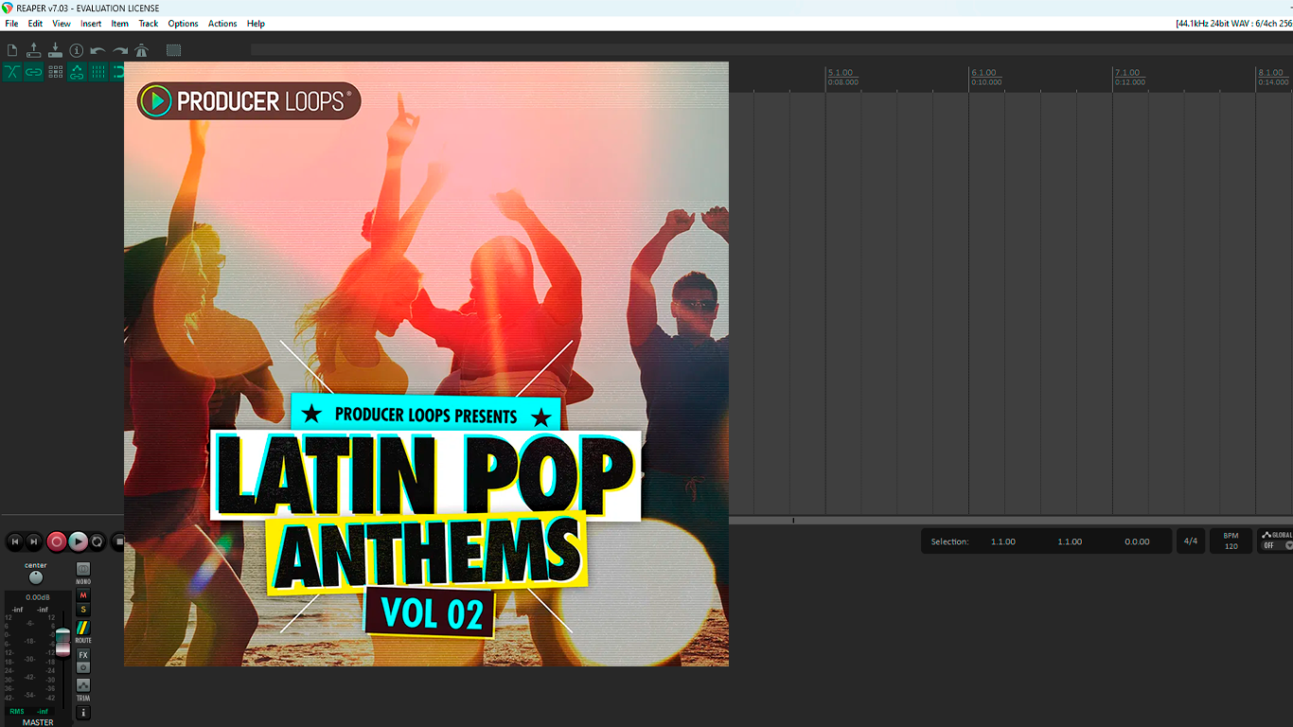Open the master Route button
This screenshot has width=1293, height=727.
point(83,628)
